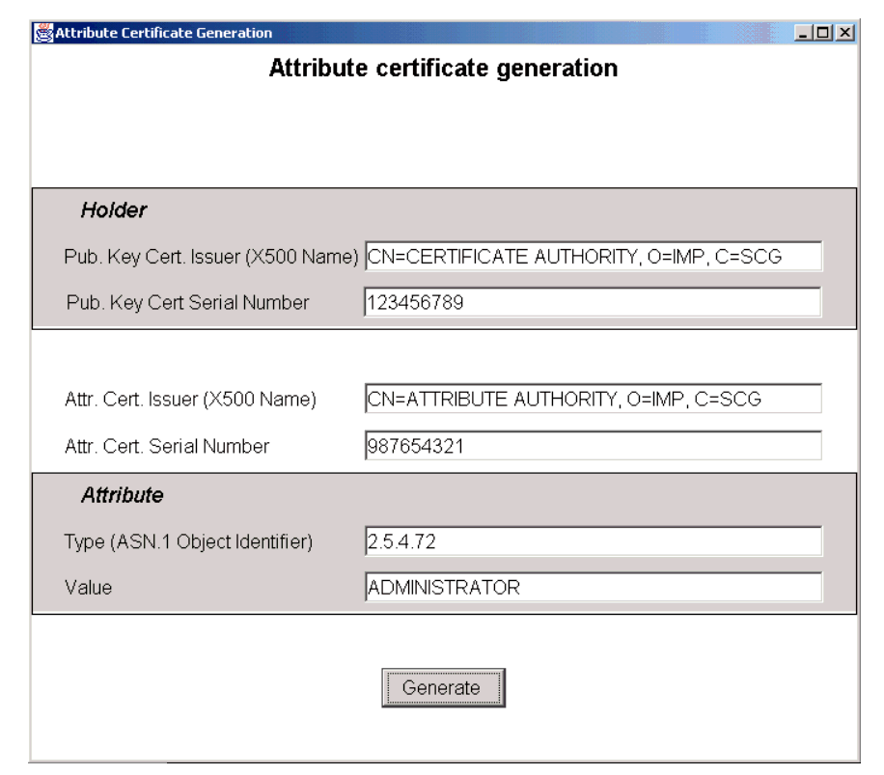Click the Value field containing ADMINISTRATOR

click(593, 587)
